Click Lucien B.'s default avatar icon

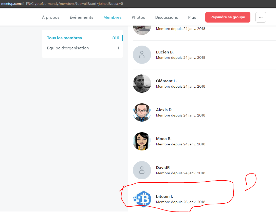[x=142, y=55]
